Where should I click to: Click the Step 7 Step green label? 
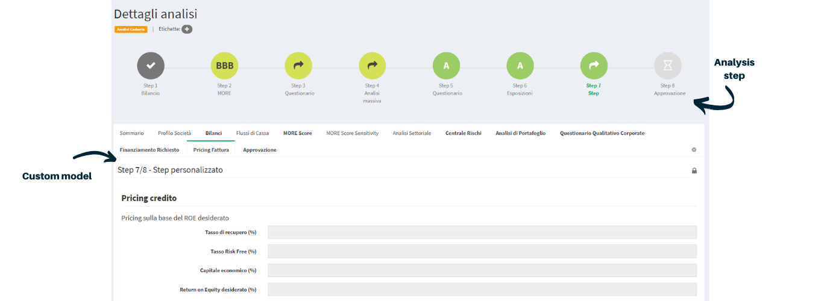pos(594,90)
